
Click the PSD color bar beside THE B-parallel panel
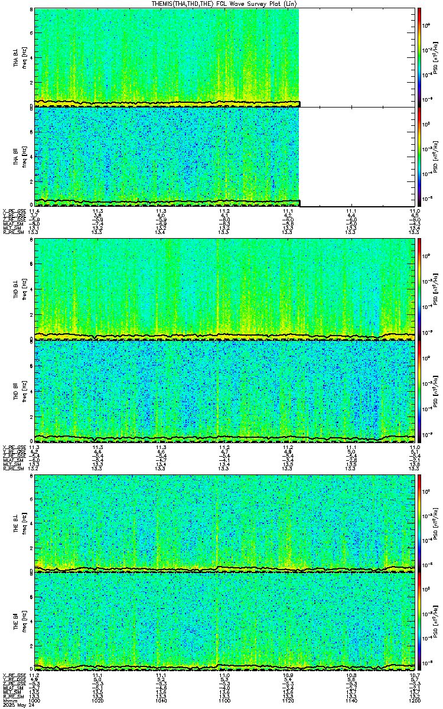click(x=419, y=622)
